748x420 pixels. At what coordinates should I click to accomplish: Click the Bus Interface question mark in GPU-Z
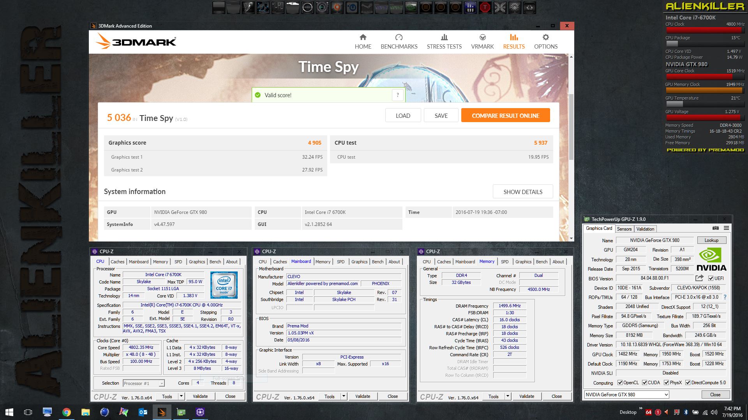click(725, 297)
